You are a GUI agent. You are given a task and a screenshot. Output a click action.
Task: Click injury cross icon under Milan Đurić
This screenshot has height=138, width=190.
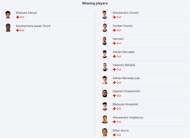114,135
